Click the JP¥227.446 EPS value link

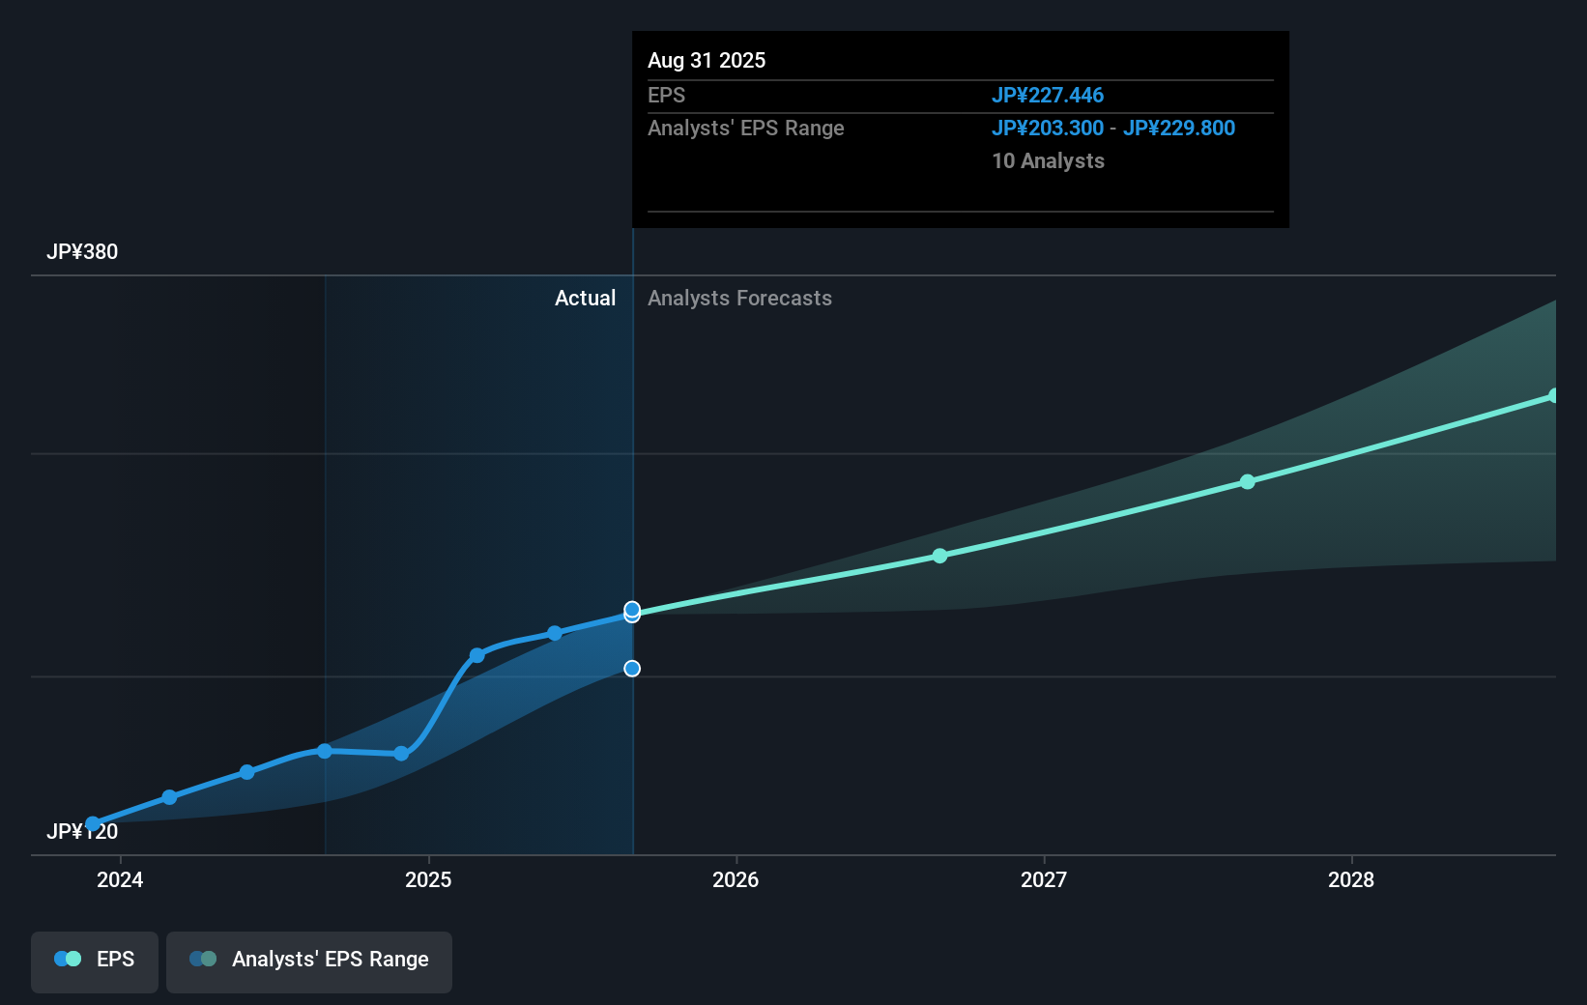(1048, 95)
